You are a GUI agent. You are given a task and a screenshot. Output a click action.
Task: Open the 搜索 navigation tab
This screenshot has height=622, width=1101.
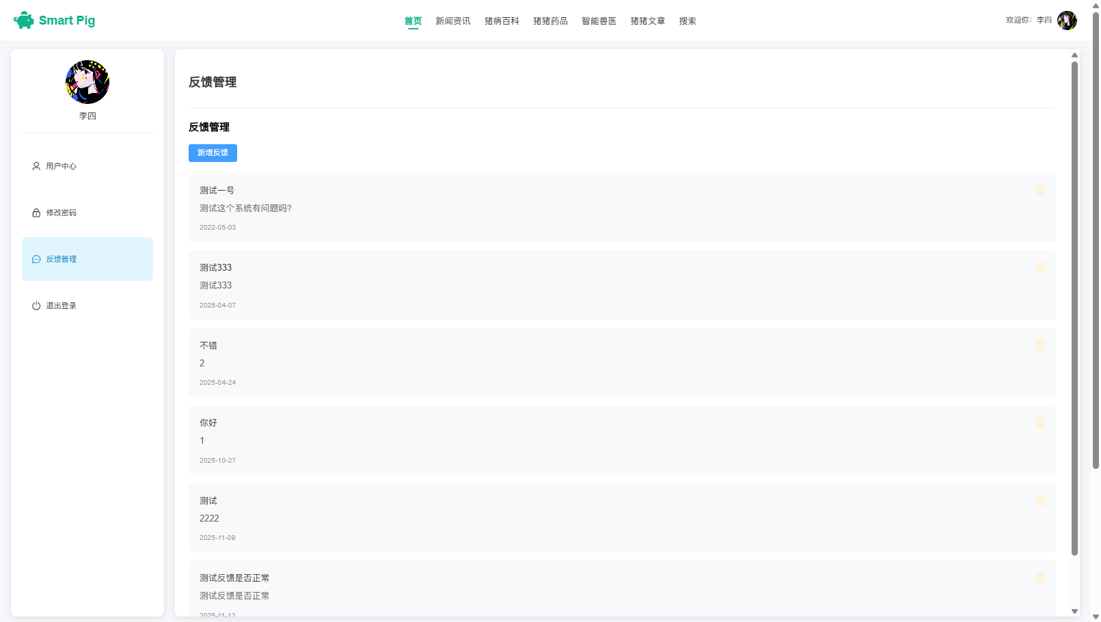tap(688, 21)
